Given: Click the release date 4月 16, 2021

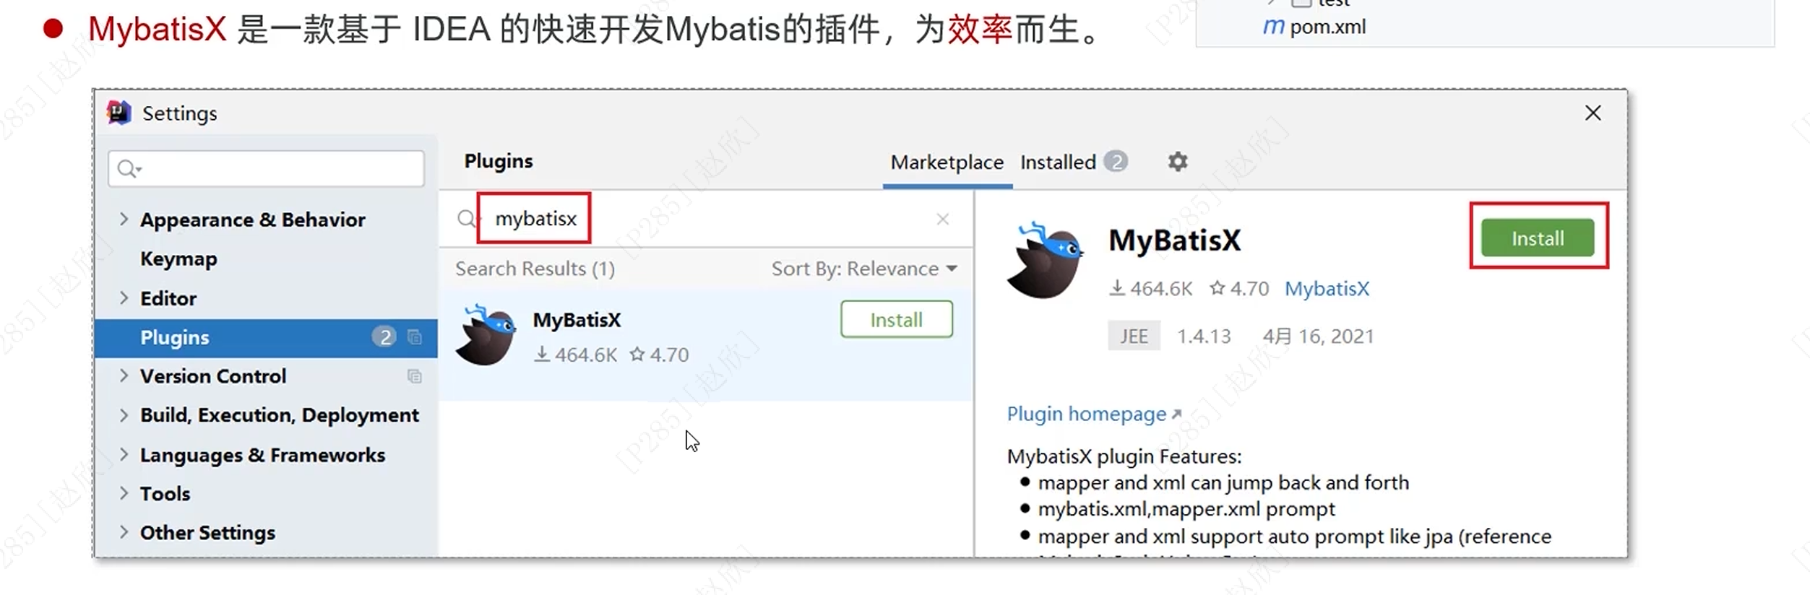Looking at the screenshot, I should (x=1318, y=336).
